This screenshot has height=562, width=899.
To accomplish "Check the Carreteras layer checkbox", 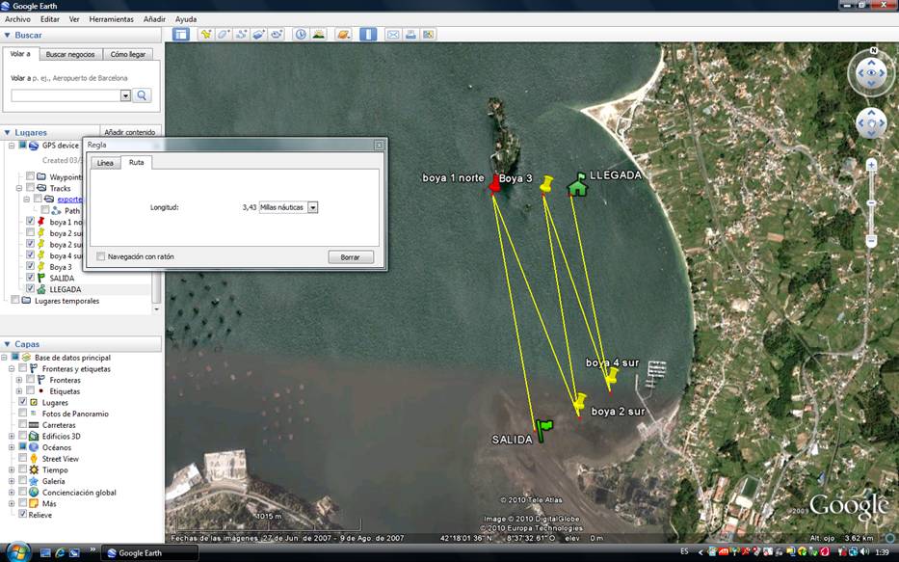I will tap(22, 424).
